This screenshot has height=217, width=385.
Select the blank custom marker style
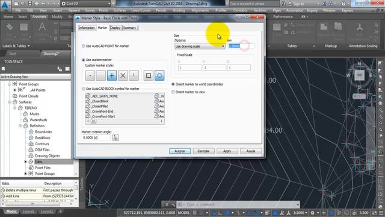click(x=100, y=75)
